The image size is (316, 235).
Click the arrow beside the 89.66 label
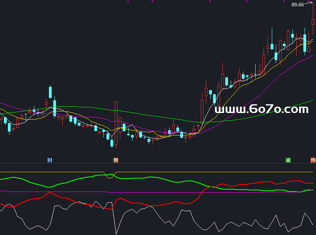[309, 3]
